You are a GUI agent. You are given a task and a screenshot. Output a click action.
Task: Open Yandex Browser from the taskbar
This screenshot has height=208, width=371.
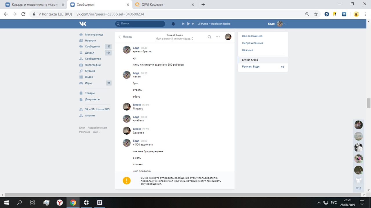pyautogui.click(x=59, y=203)
